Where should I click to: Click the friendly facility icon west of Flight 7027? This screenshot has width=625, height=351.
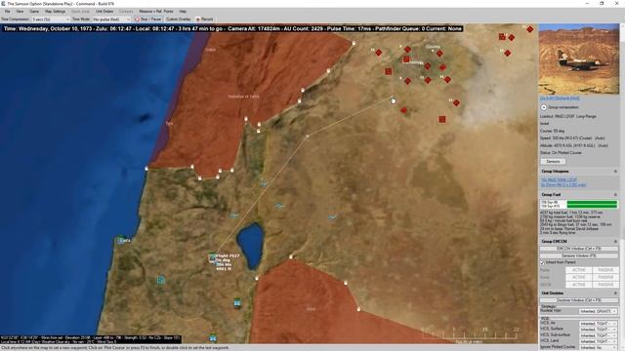160,280
